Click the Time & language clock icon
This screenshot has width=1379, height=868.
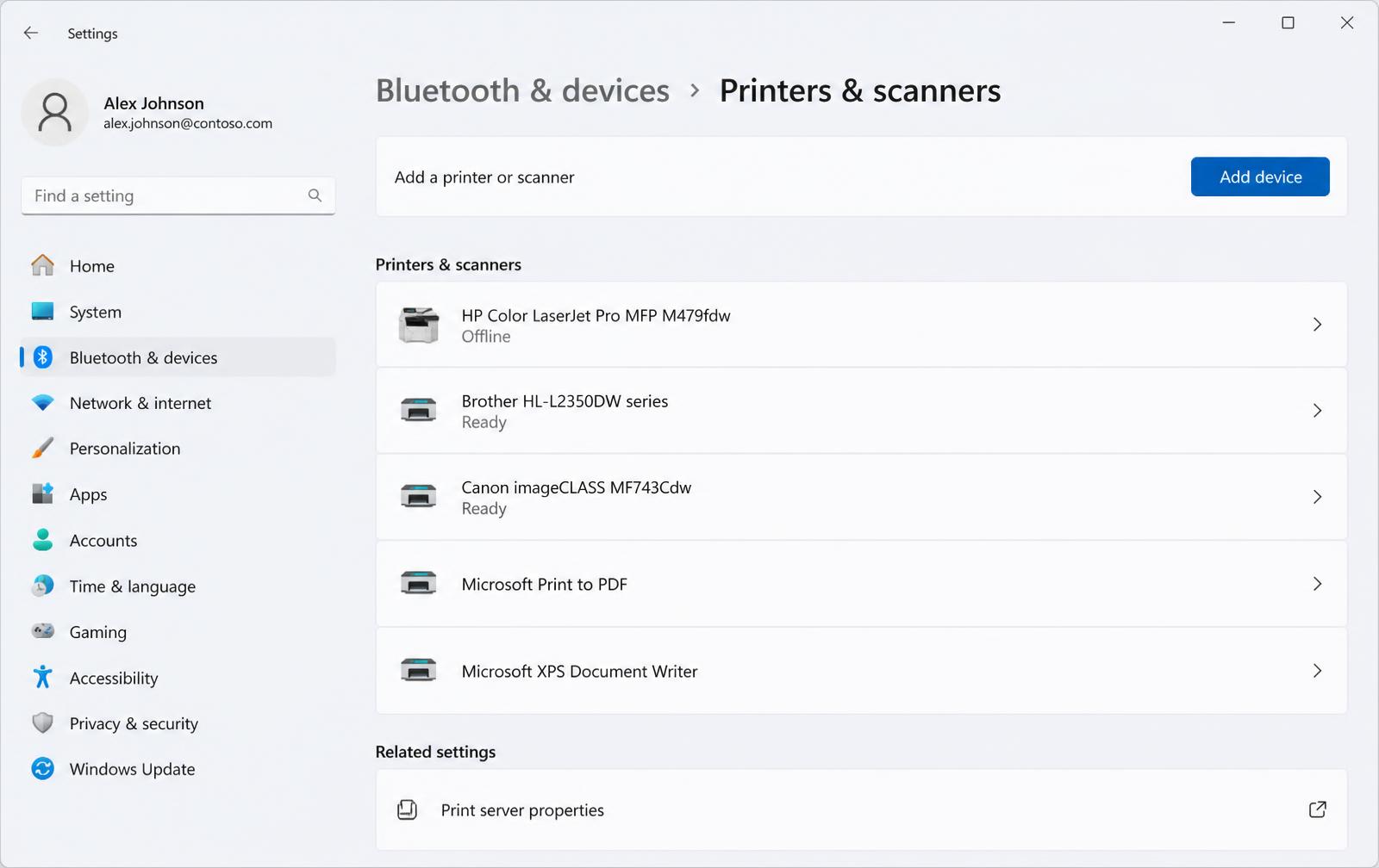(42, 586)
